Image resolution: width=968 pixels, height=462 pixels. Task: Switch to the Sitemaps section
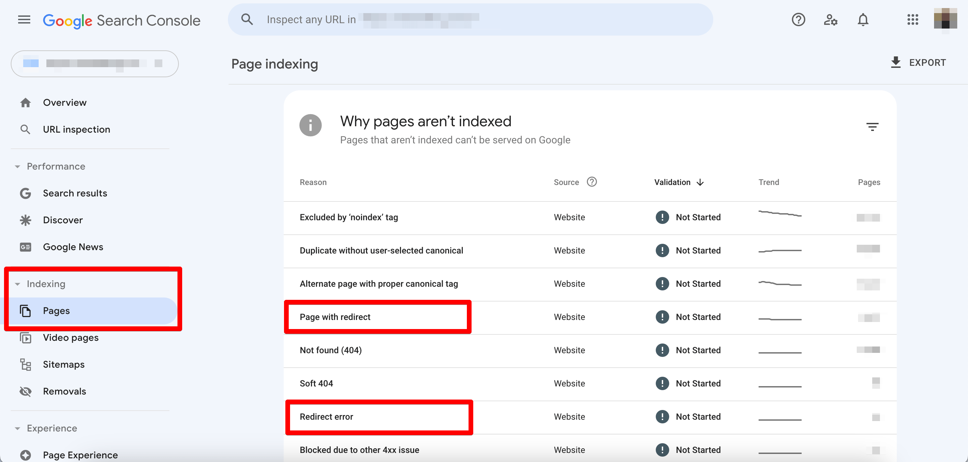pos(63,364)
